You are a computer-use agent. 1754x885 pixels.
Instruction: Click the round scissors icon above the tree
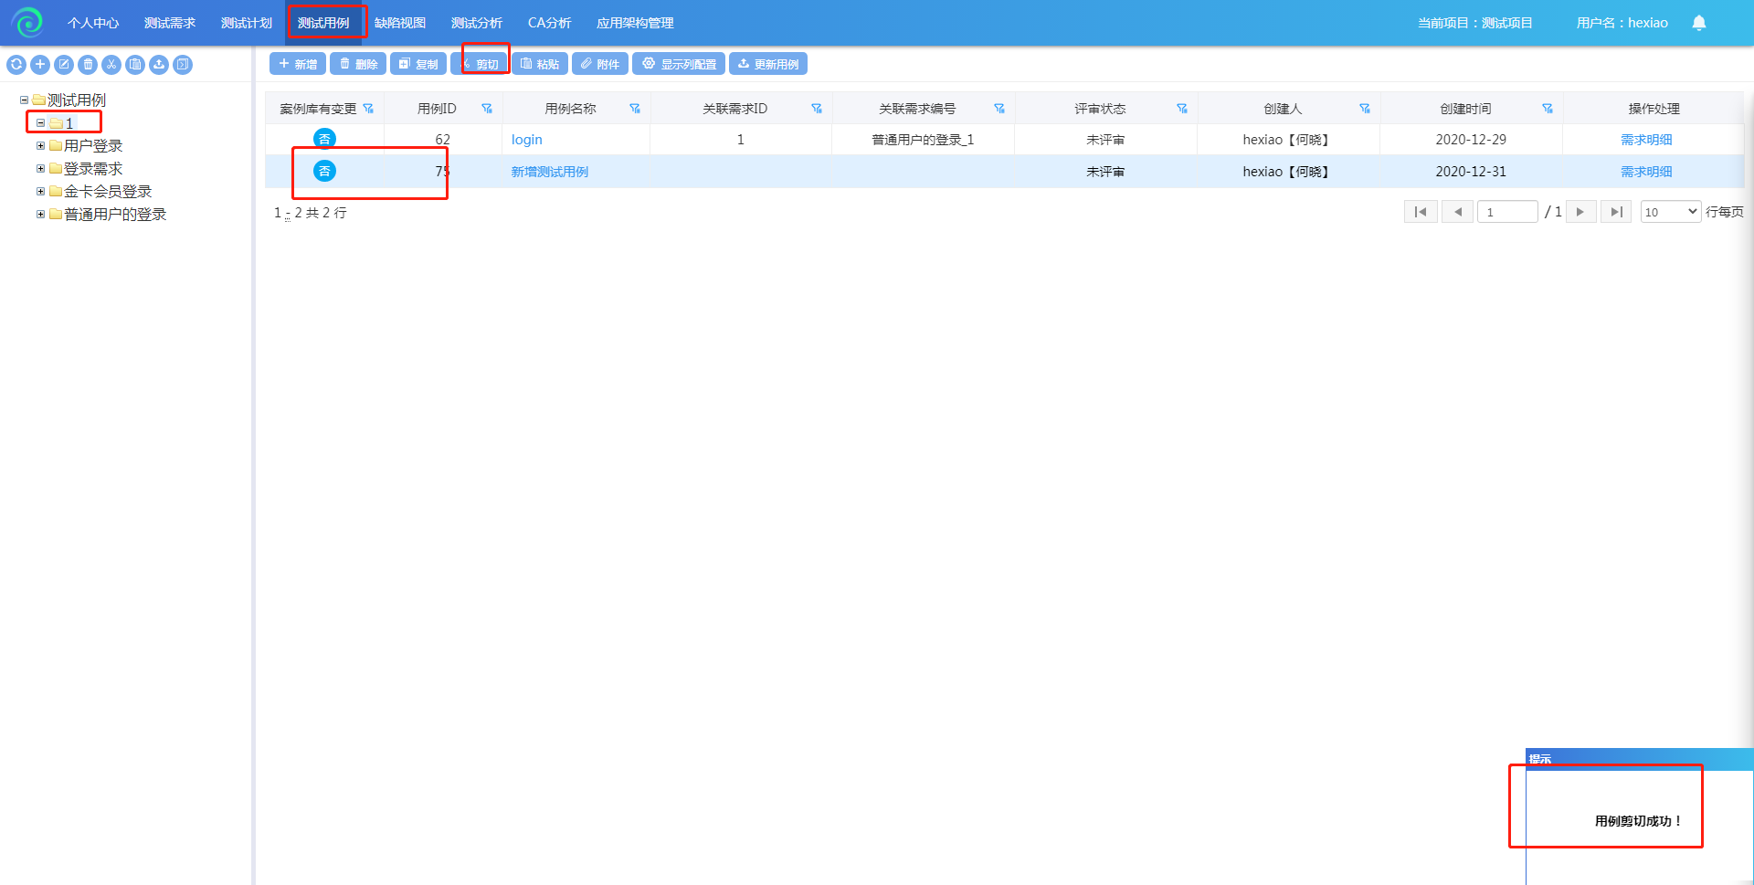pos(111,64)
